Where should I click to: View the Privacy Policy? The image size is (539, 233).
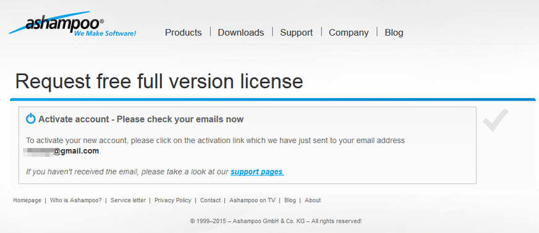tap(173, 200)
